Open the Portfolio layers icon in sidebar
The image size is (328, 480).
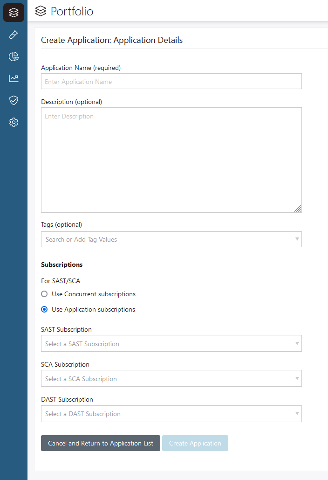point(14,13)
